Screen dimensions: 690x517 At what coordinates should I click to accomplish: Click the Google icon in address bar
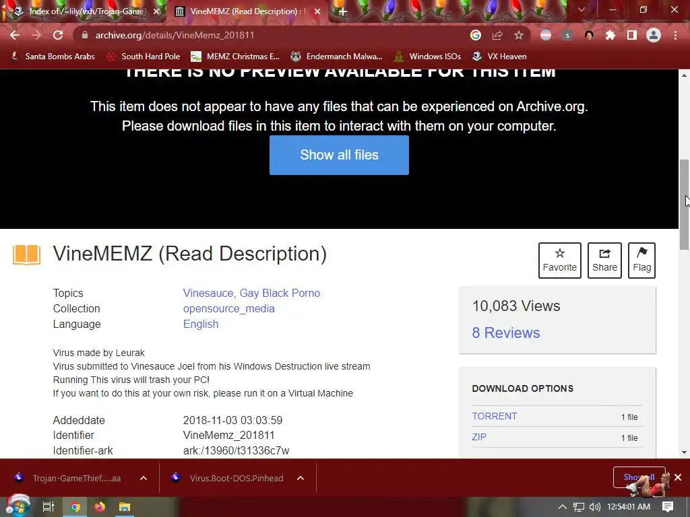(476, 35)
